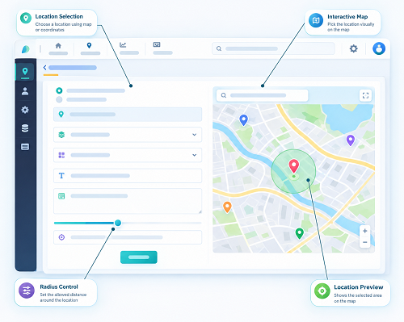The height and width of the screenshot is (322, 404).
Task: Click the blue T text icon
Action: [61, 176]
